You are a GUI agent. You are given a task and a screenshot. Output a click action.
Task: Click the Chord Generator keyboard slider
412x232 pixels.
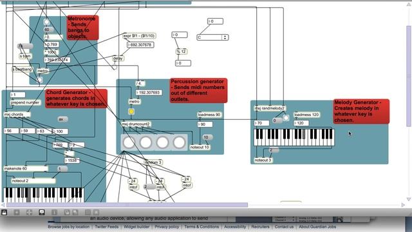coord(43,195)
